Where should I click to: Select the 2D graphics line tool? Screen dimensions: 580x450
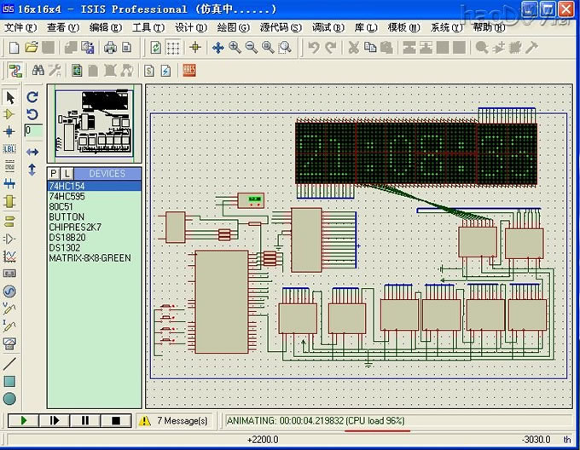click(9, 364)
